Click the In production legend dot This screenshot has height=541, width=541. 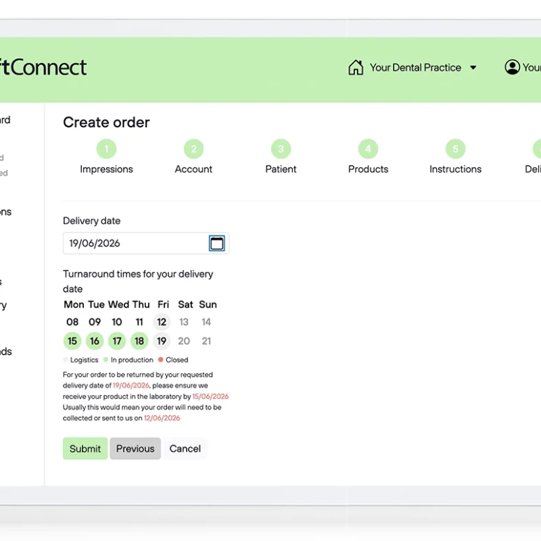click(105, 360)
